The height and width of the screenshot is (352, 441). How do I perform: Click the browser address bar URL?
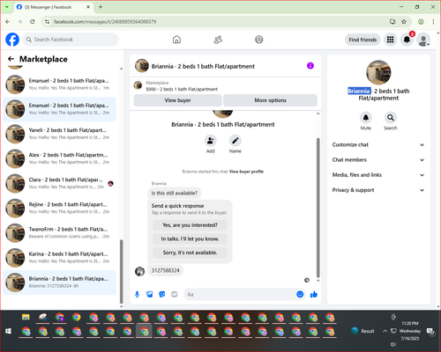click(x=105, y=22)
